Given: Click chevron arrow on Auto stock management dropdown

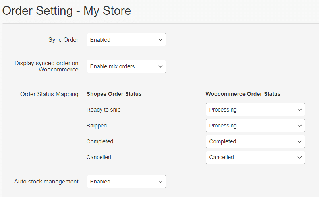Looking at the screenshot, I should 160,182.
